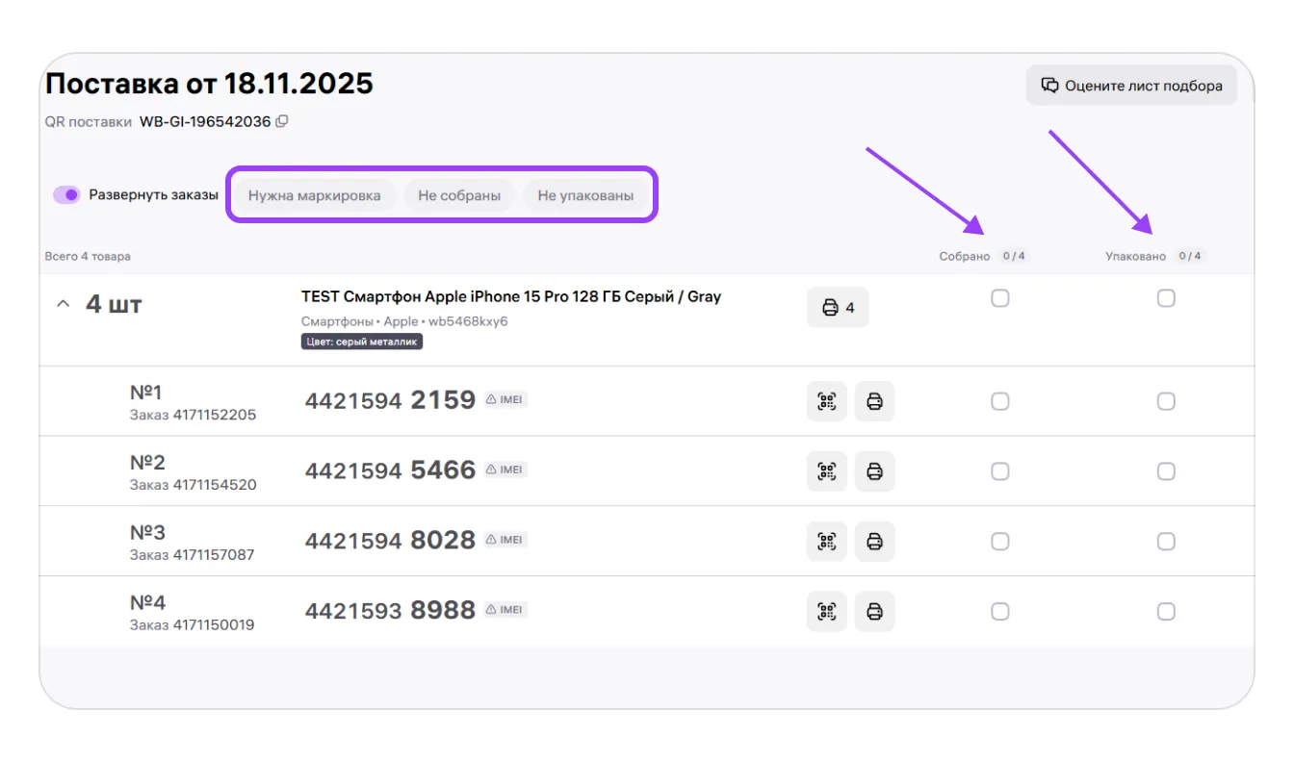Print label for order №4
This screenshot has width=1294, height=762.
(874, 611)
